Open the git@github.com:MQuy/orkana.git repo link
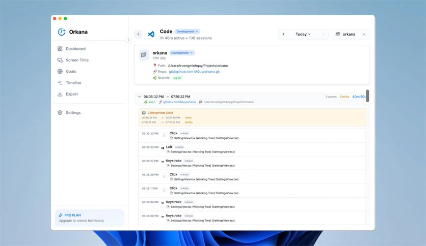 [194, 72]
